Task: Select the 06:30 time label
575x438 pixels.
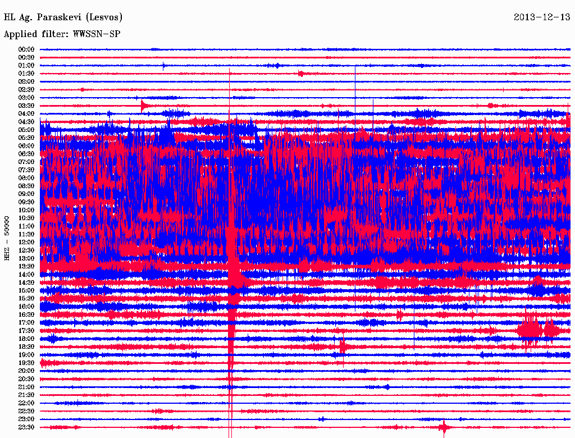Action: click(x=26, y=154)
